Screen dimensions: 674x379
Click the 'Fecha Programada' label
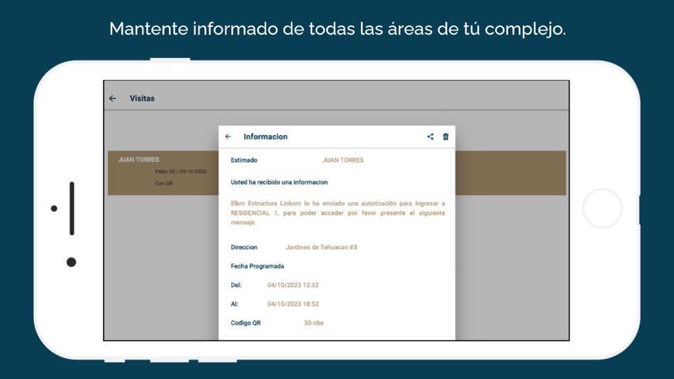(x=257, y=266)
